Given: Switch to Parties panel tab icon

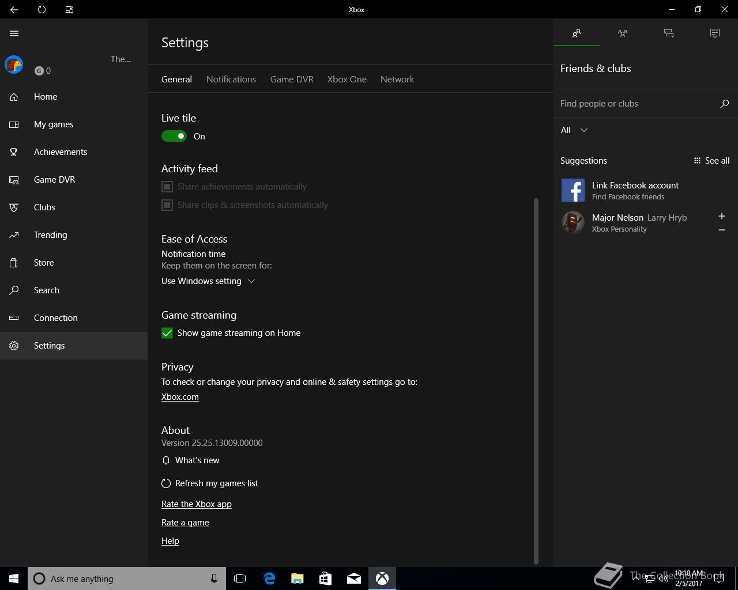Looking at the screenshot, I should pos(623,33).
